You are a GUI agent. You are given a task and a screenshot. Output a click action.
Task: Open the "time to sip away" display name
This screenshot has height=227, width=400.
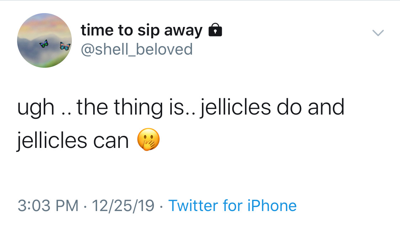[x=142, y=31]
